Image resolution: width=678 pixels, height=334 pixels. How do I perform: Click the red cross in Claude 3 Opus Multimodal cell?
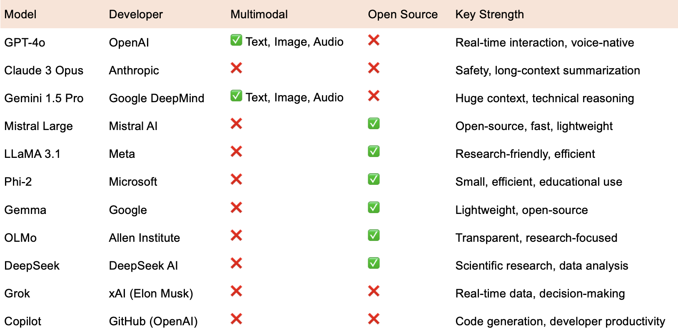point(236,68)
